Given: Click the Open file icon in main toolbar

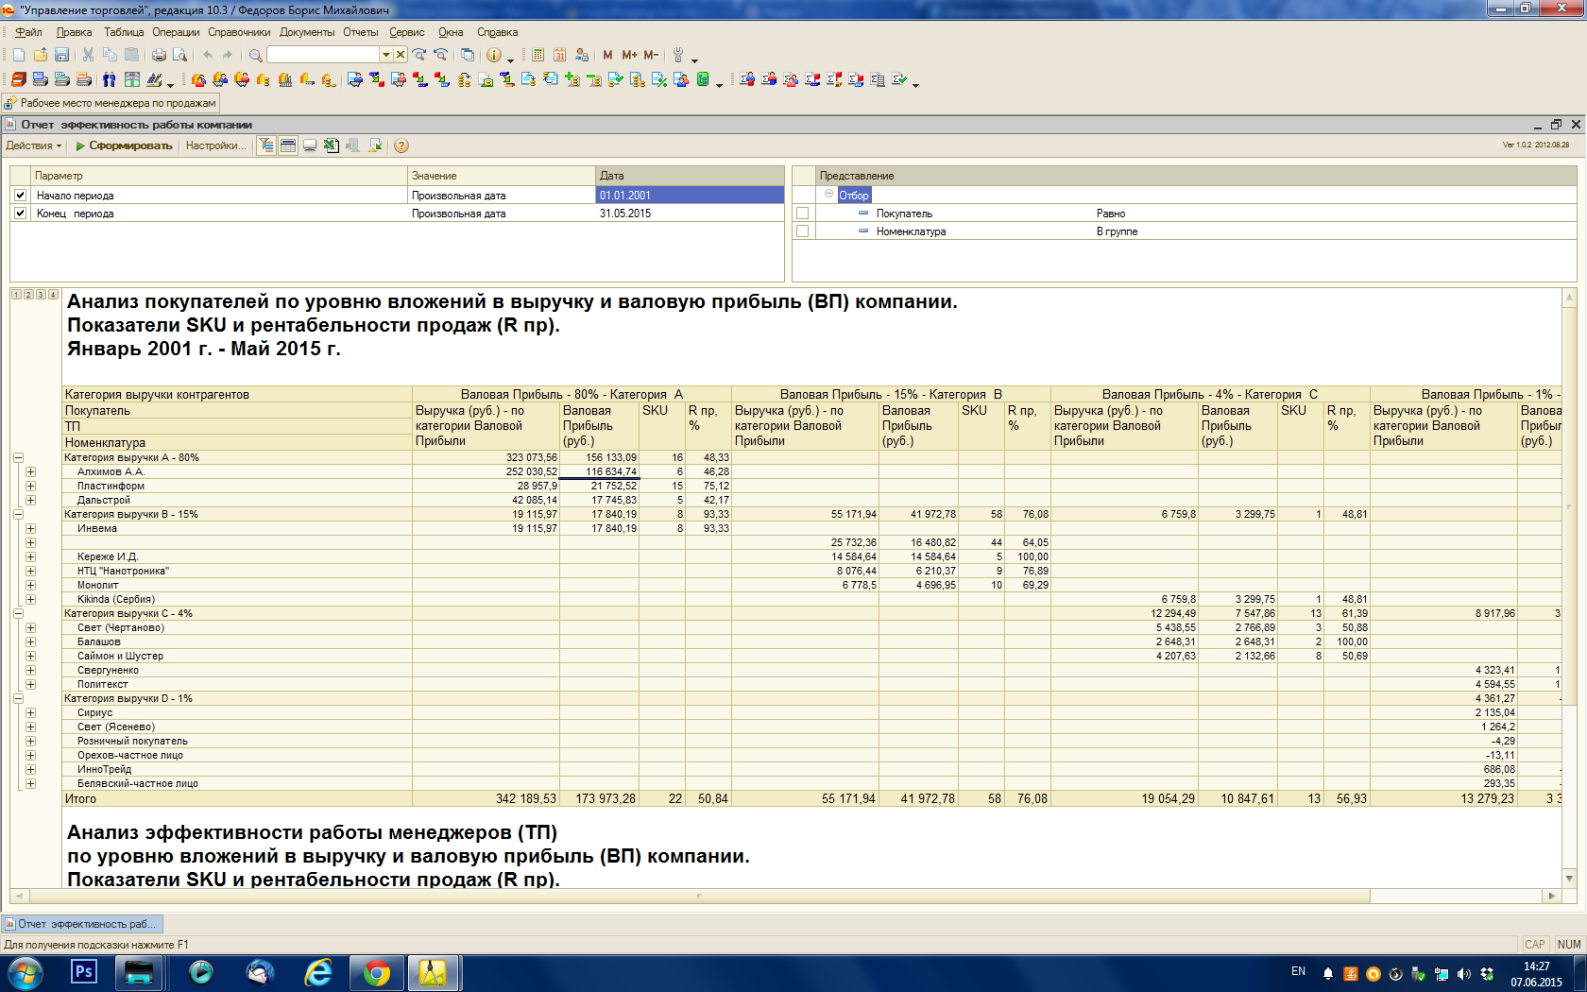Looking at the screenshot, I should tap(41, 55).
